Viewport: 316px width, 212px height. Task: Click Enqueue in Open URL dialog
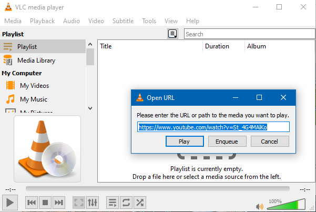(227, 142)
